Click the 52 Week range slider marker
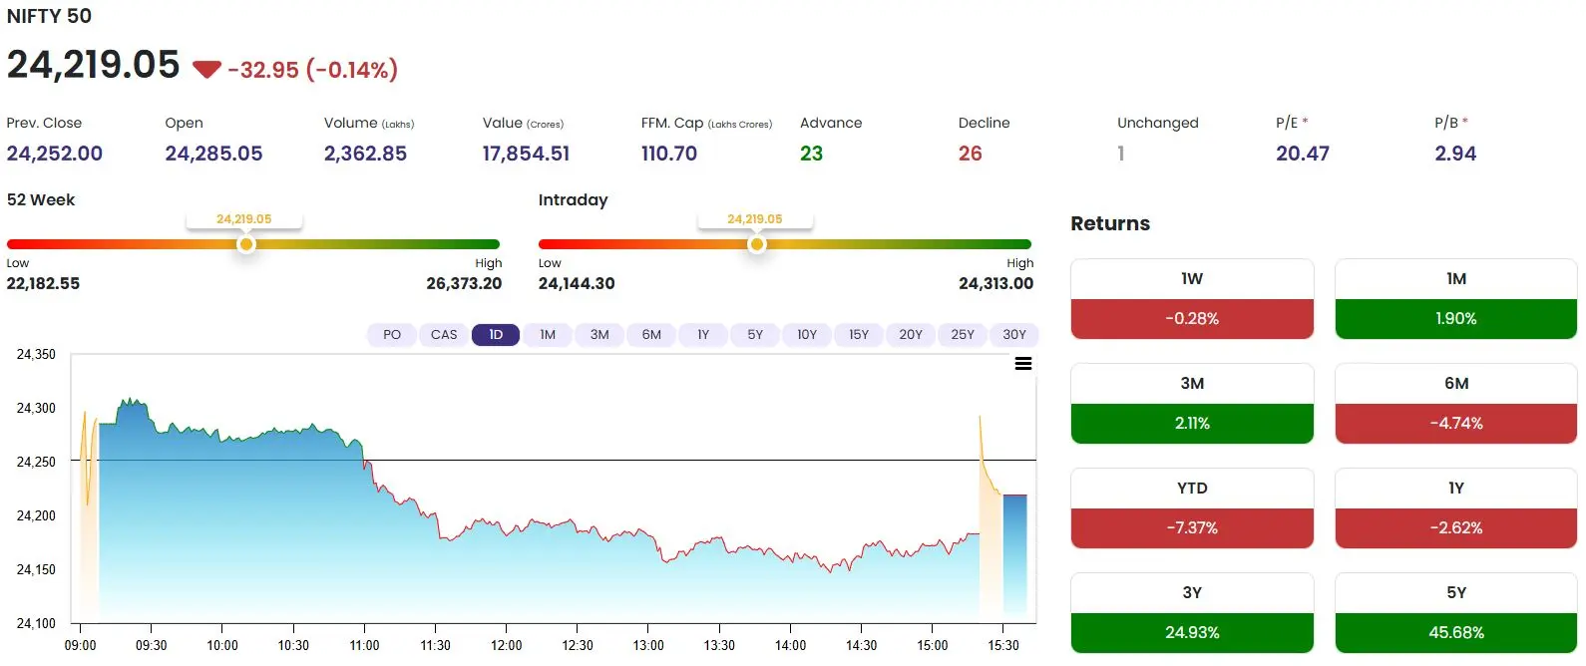Viewport: 1586px width, 666px height. 246,244
